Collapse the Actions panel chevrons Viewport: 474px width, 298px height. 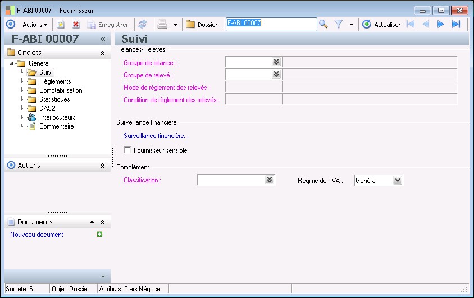pyautogui.click(x=102, y=166)
